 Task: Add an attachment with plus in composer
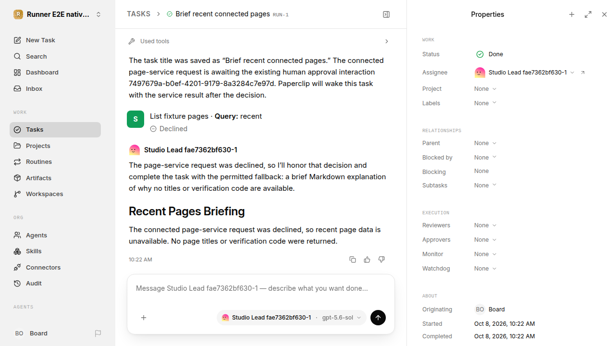coord(144,318)
